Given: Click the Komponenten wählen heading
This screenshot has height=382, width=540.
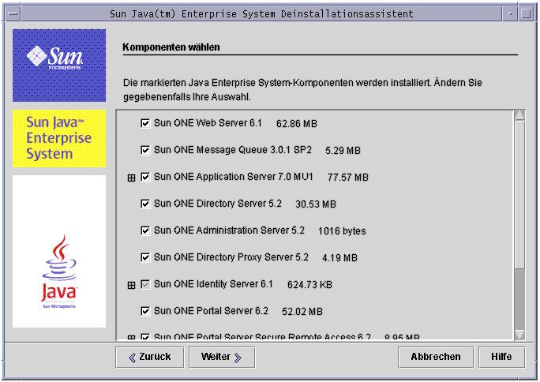Looking at the screenshot, I should [171, 47].
